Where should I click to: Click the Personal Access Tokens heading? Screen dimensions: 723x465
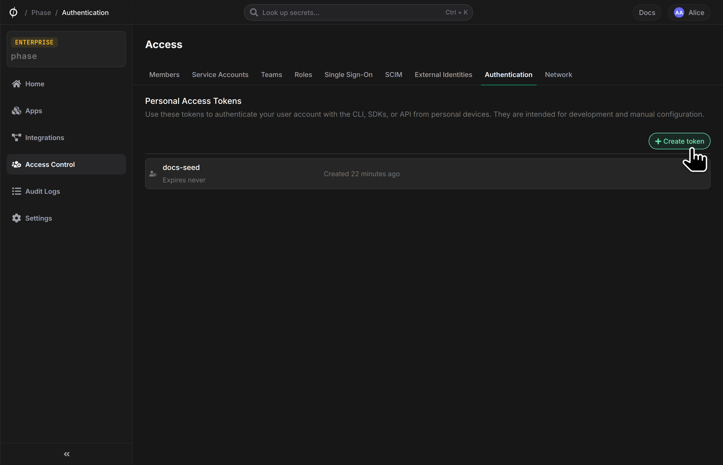point(193,101)
